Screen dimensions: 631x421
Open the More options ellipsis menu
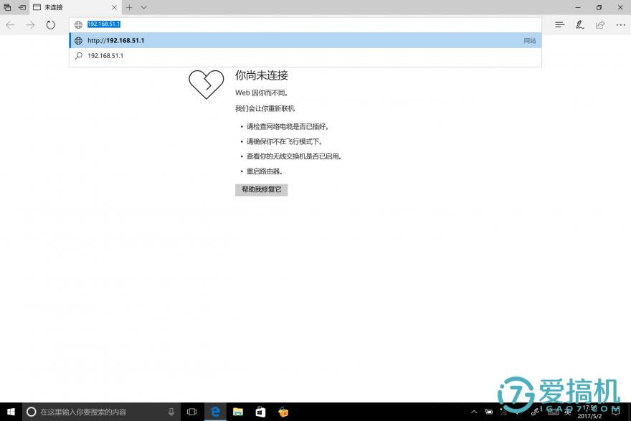[x=621, y=24]
